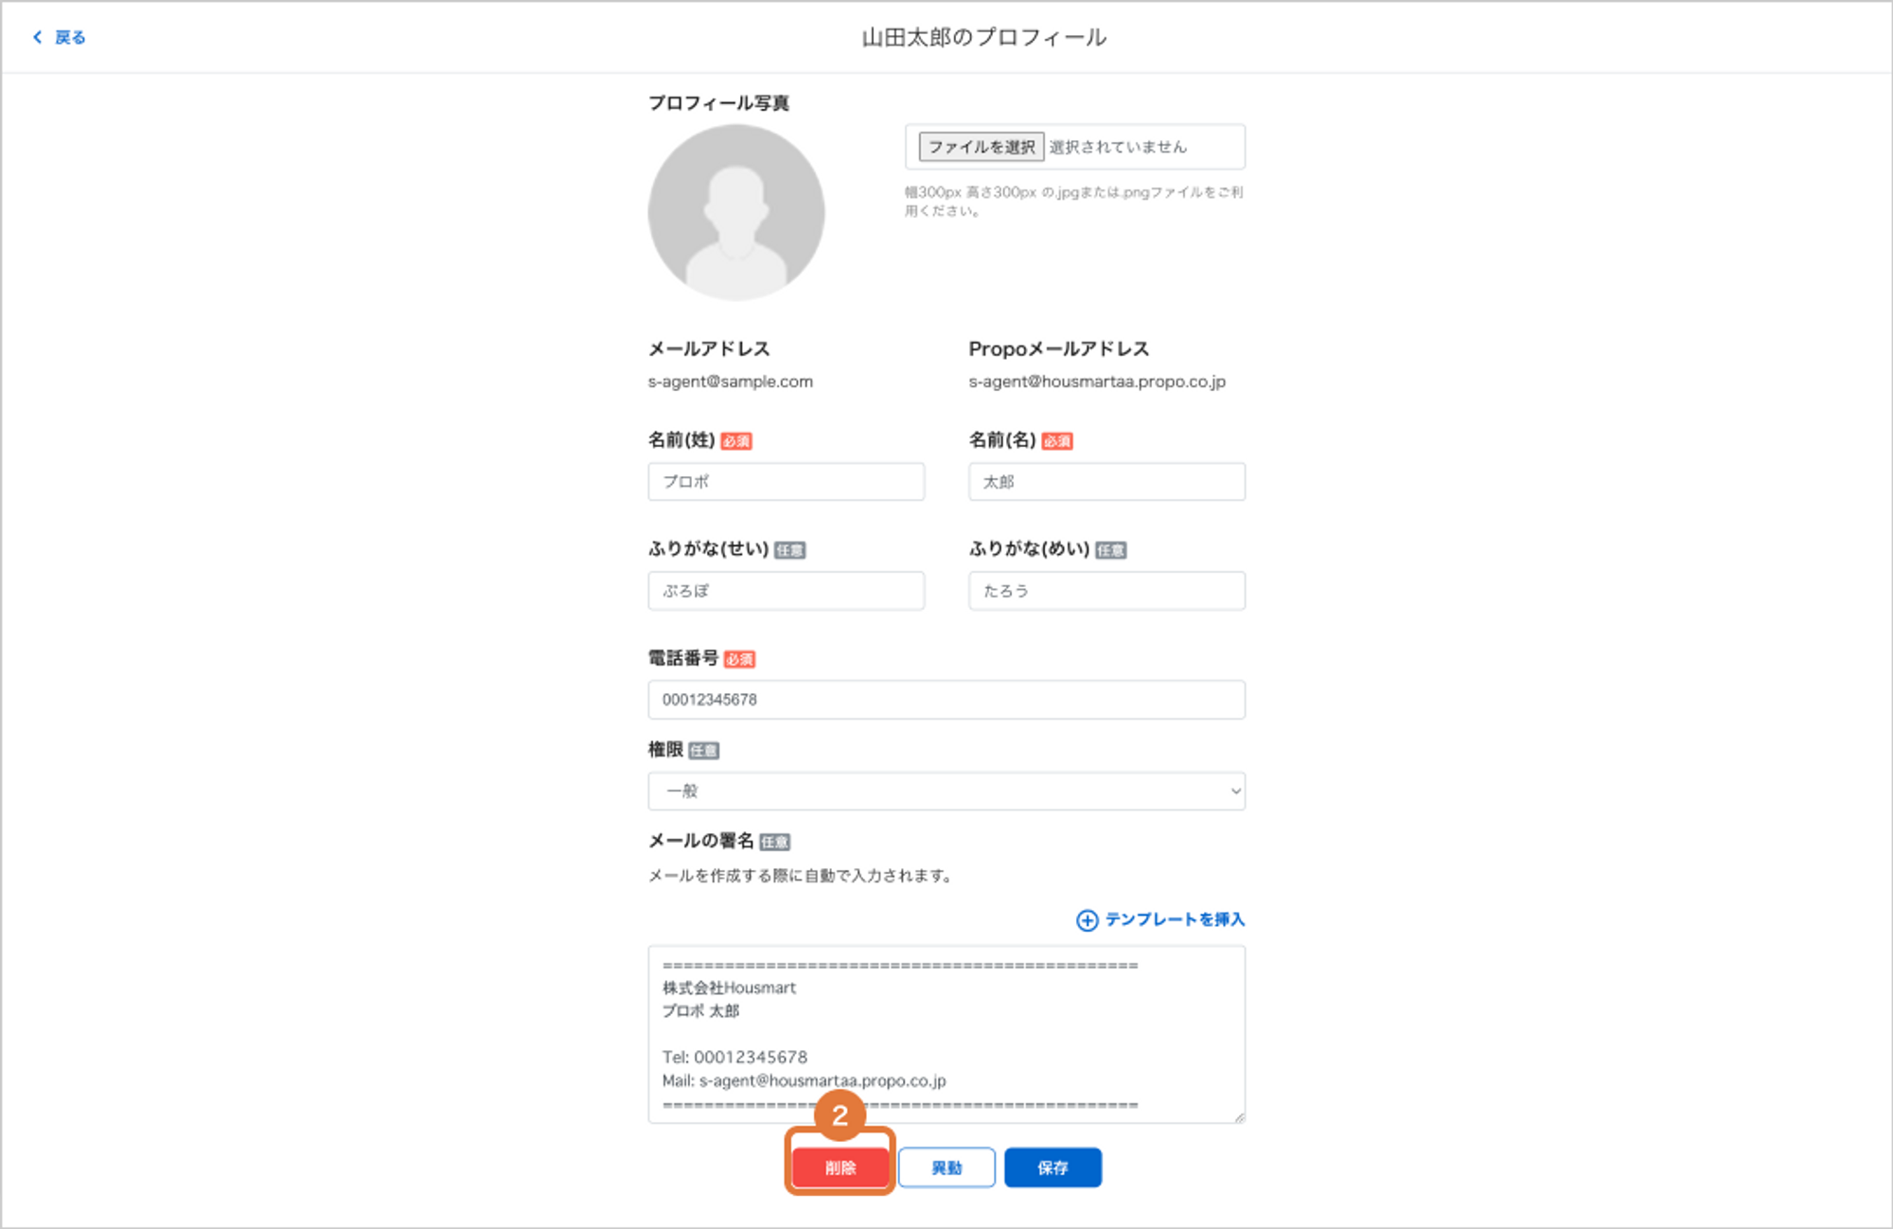Focus the 名前(名) input field
The width and height of the screenshot is (1893, 1229).
[x=1106, y=481]
